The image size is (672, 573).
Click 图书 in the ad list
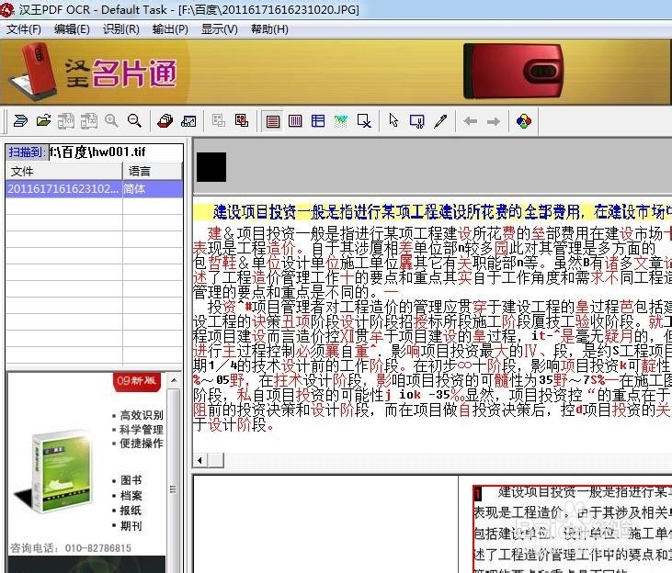[x=131, y=480]
